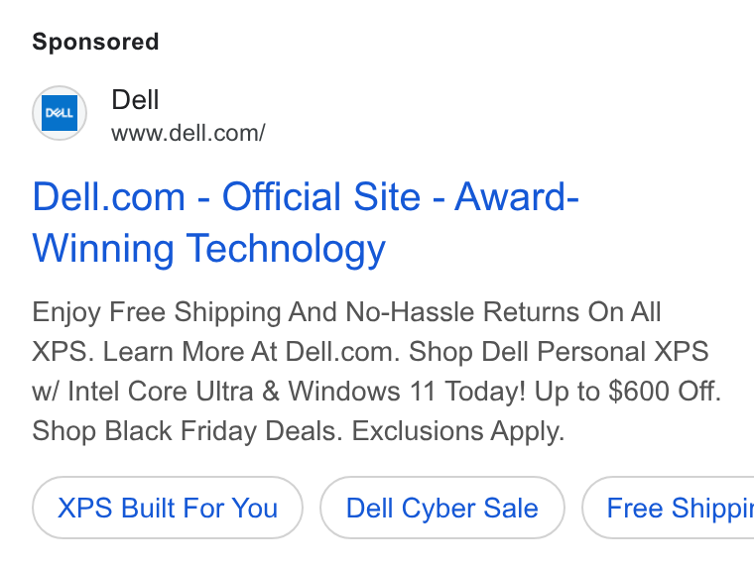Click 'Learn More At Dell.com.' text
This screenshot has height=571, width=754.
[251, 351]
